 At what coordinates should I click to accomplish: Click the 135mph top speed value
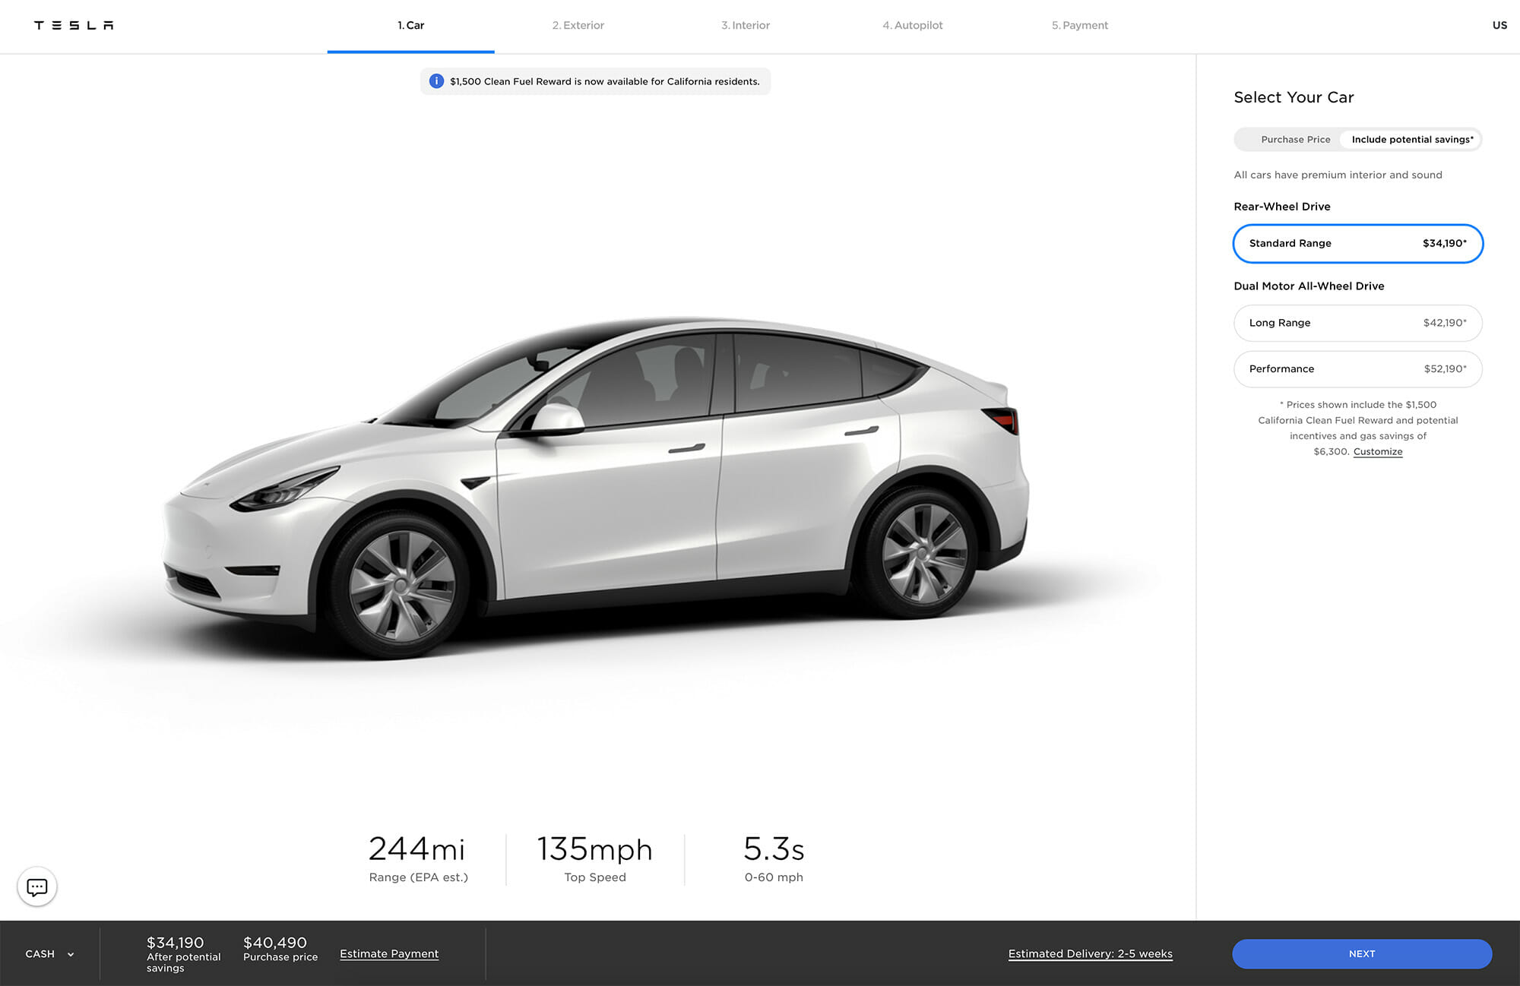point(595,849)
